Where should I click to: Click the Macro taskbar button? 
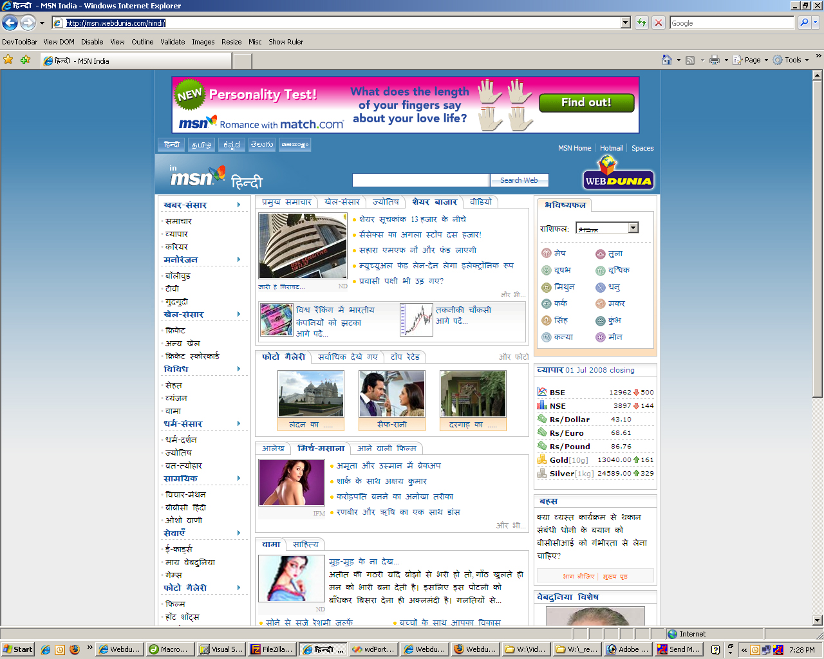170,649
